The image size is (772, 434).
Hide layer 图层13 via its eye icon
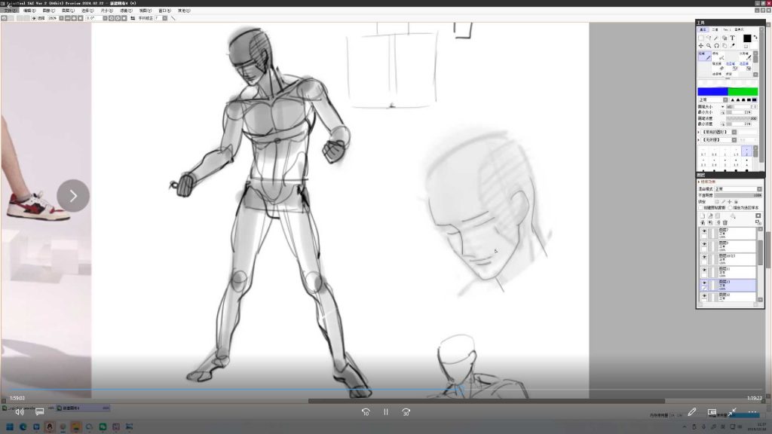pyautogui.click(x=704, y=283)
